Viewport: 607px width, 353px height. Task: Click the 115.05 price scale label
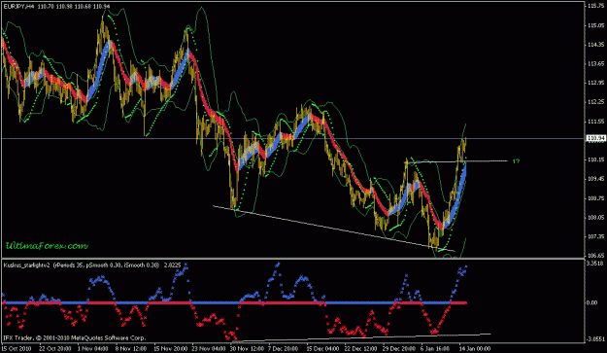point(596,25)
